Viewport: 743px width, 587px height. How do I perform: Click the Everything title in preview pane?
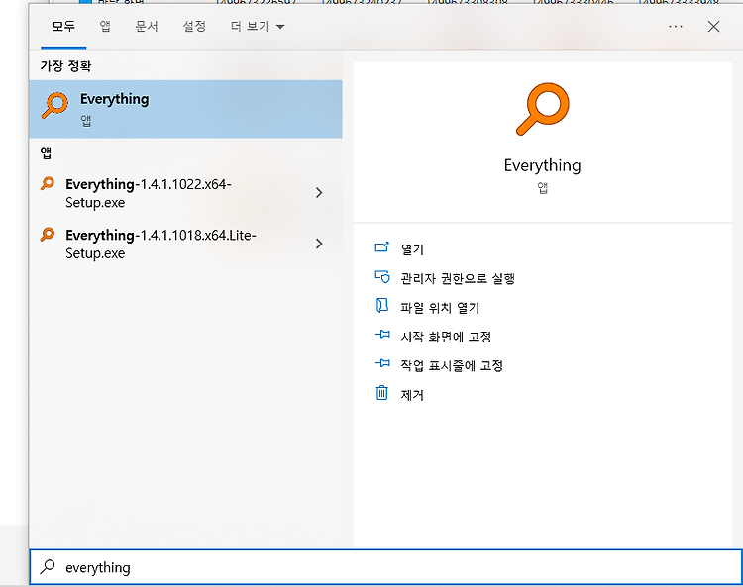pyautogui.click(x=543, y=165)
